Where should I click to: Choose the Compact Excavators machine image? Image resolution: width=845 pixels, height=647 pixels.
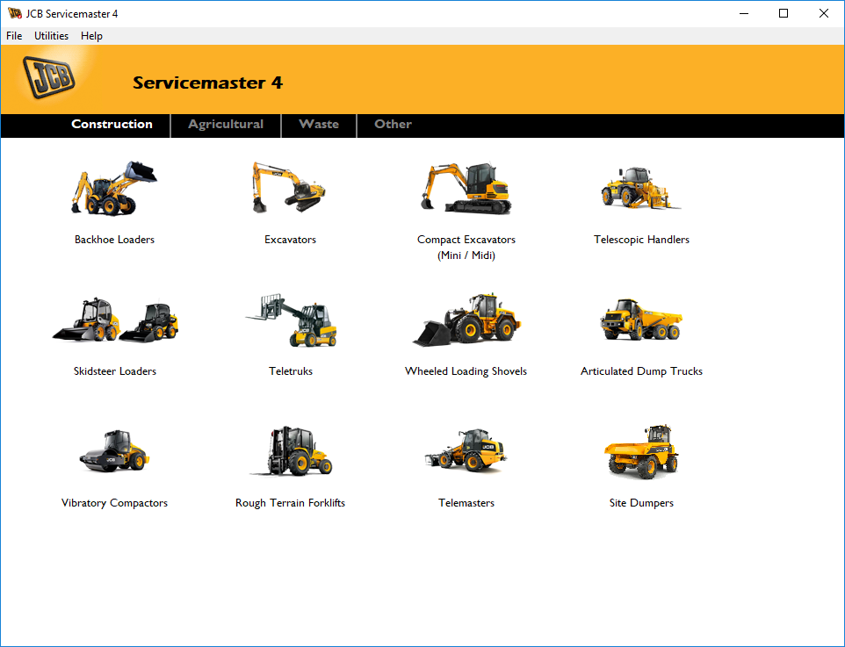pyautogui.click(x=466, y=188)
